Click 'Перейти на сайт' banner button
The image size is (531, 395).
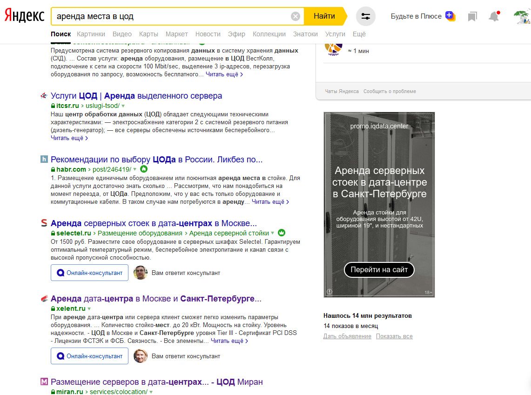(379, 270)
